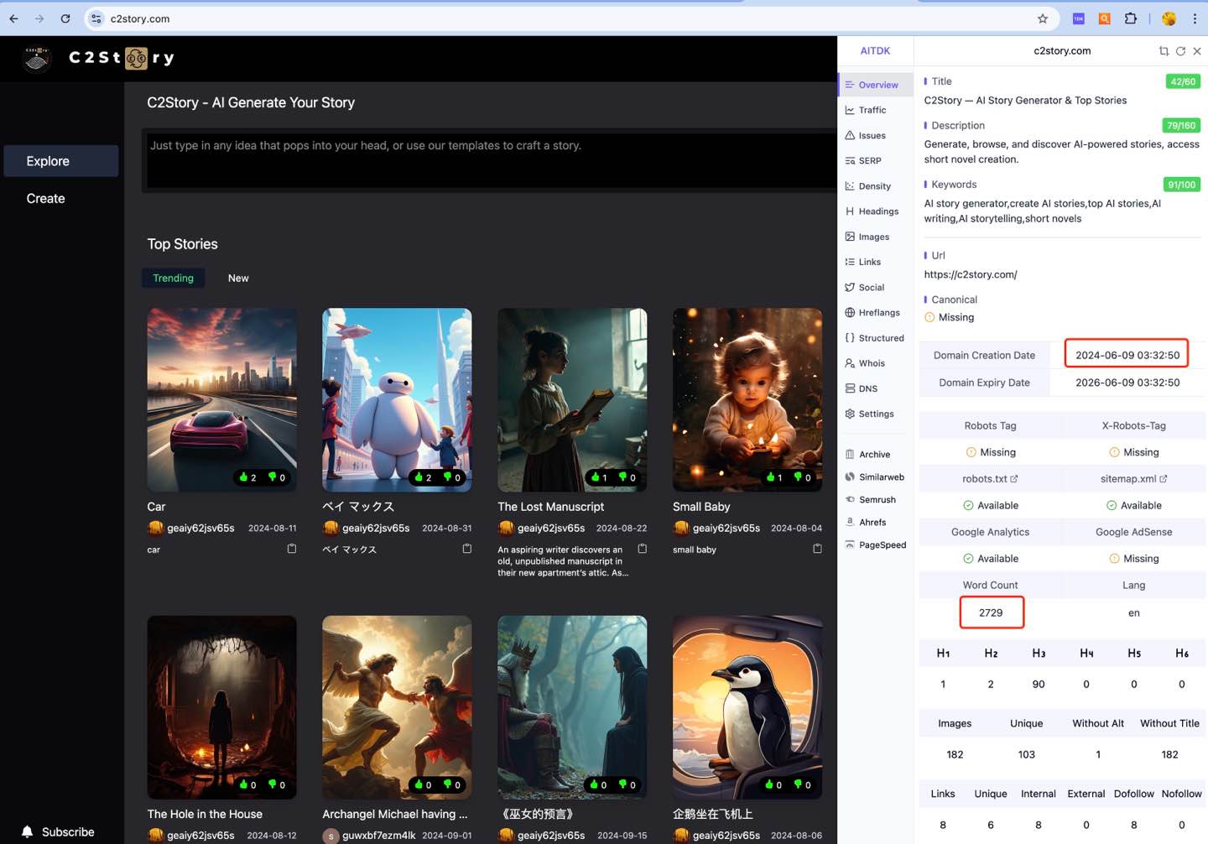Open the Chrome extensions puzzle icon
Screen dimensions: 1208x844
1131,18
